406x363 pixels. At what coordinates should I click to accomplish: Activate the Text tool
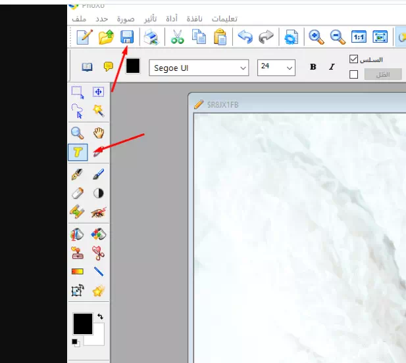point(78,152)
